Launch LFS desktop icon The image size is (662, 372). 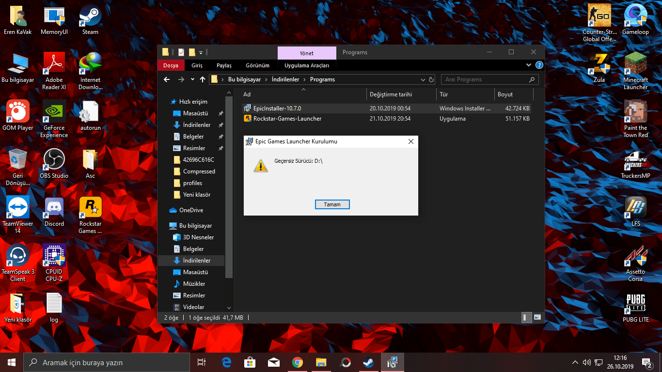click(x=636, y=211)
